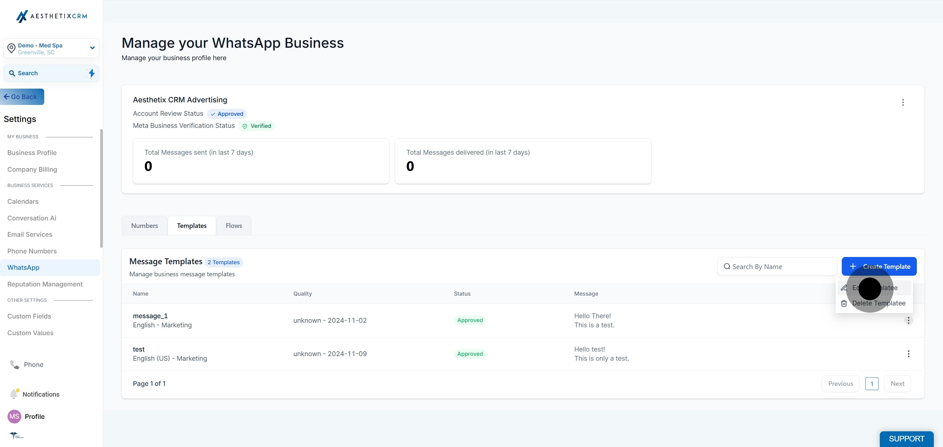Click the AesthetixCRM logo icon

[22, 16]
